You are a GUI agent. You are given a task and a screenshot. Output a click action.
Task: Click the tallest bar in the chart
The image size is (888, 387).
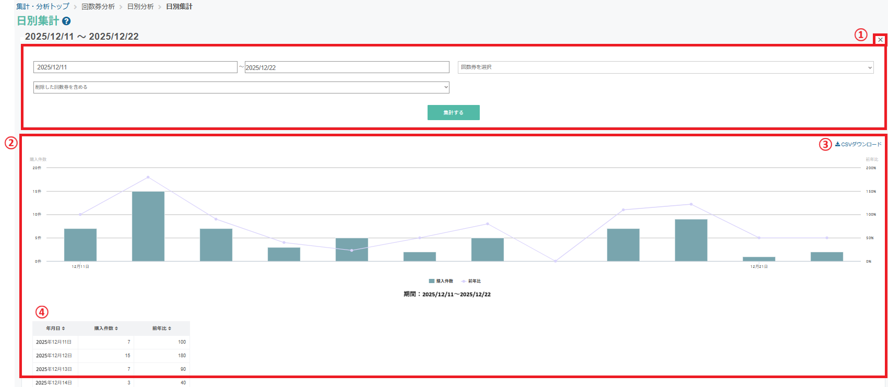click(148, 226)
